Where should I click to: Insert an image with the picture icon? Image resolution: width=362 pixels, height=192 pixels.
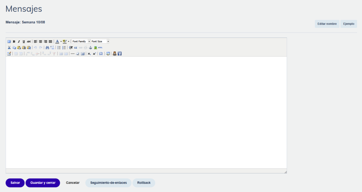pyautogui.click(x=95, y=48)
